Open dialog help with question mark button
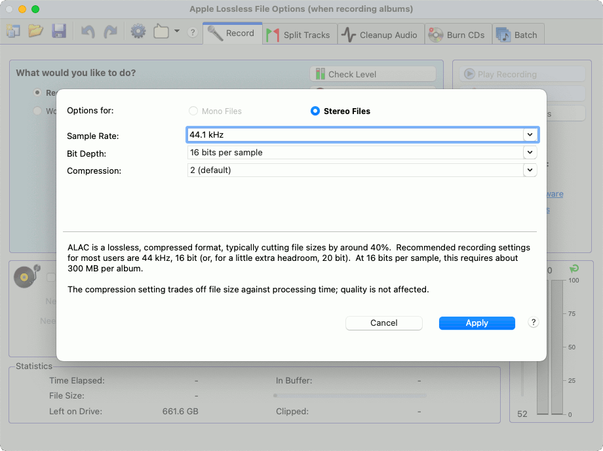The height and width of the screenshot is (451, 603). click(533, 323)
